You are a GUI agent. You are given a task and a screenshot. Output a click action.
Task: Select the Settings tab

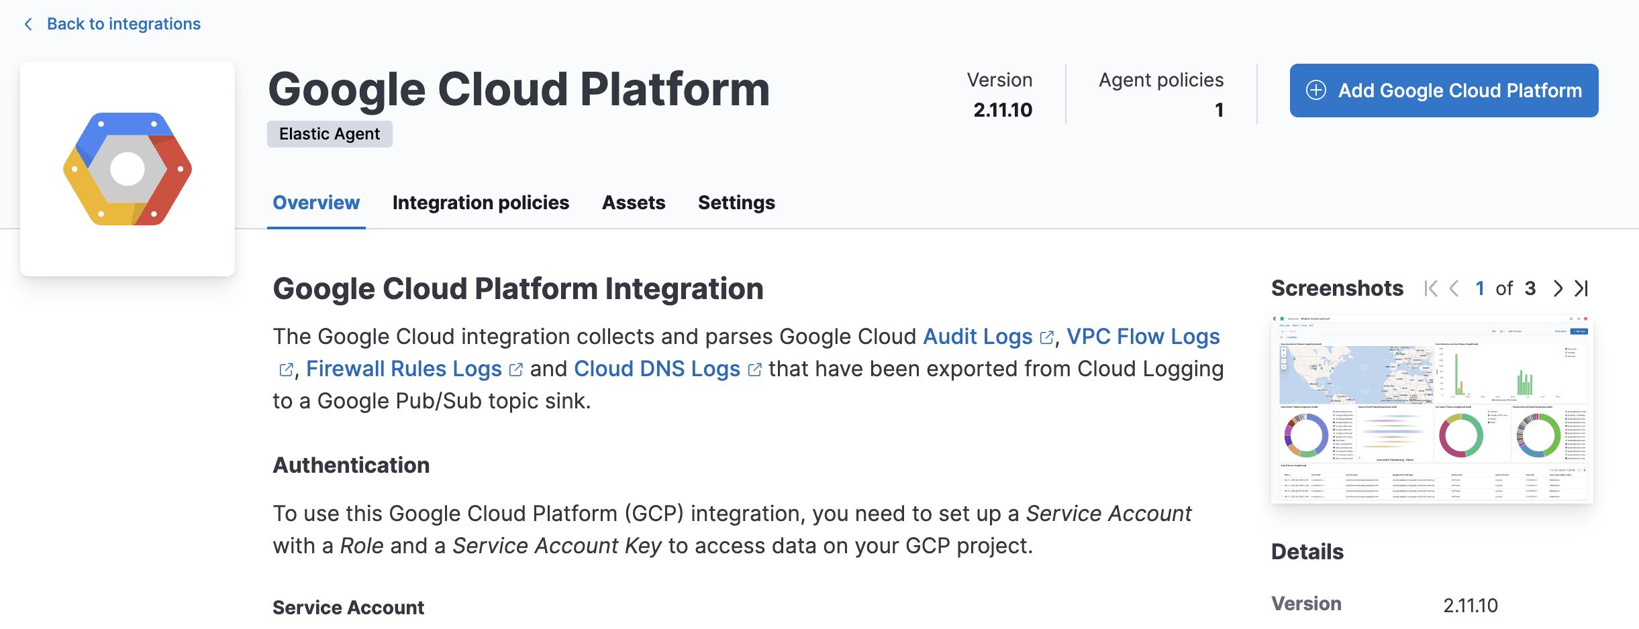(736, 203)
